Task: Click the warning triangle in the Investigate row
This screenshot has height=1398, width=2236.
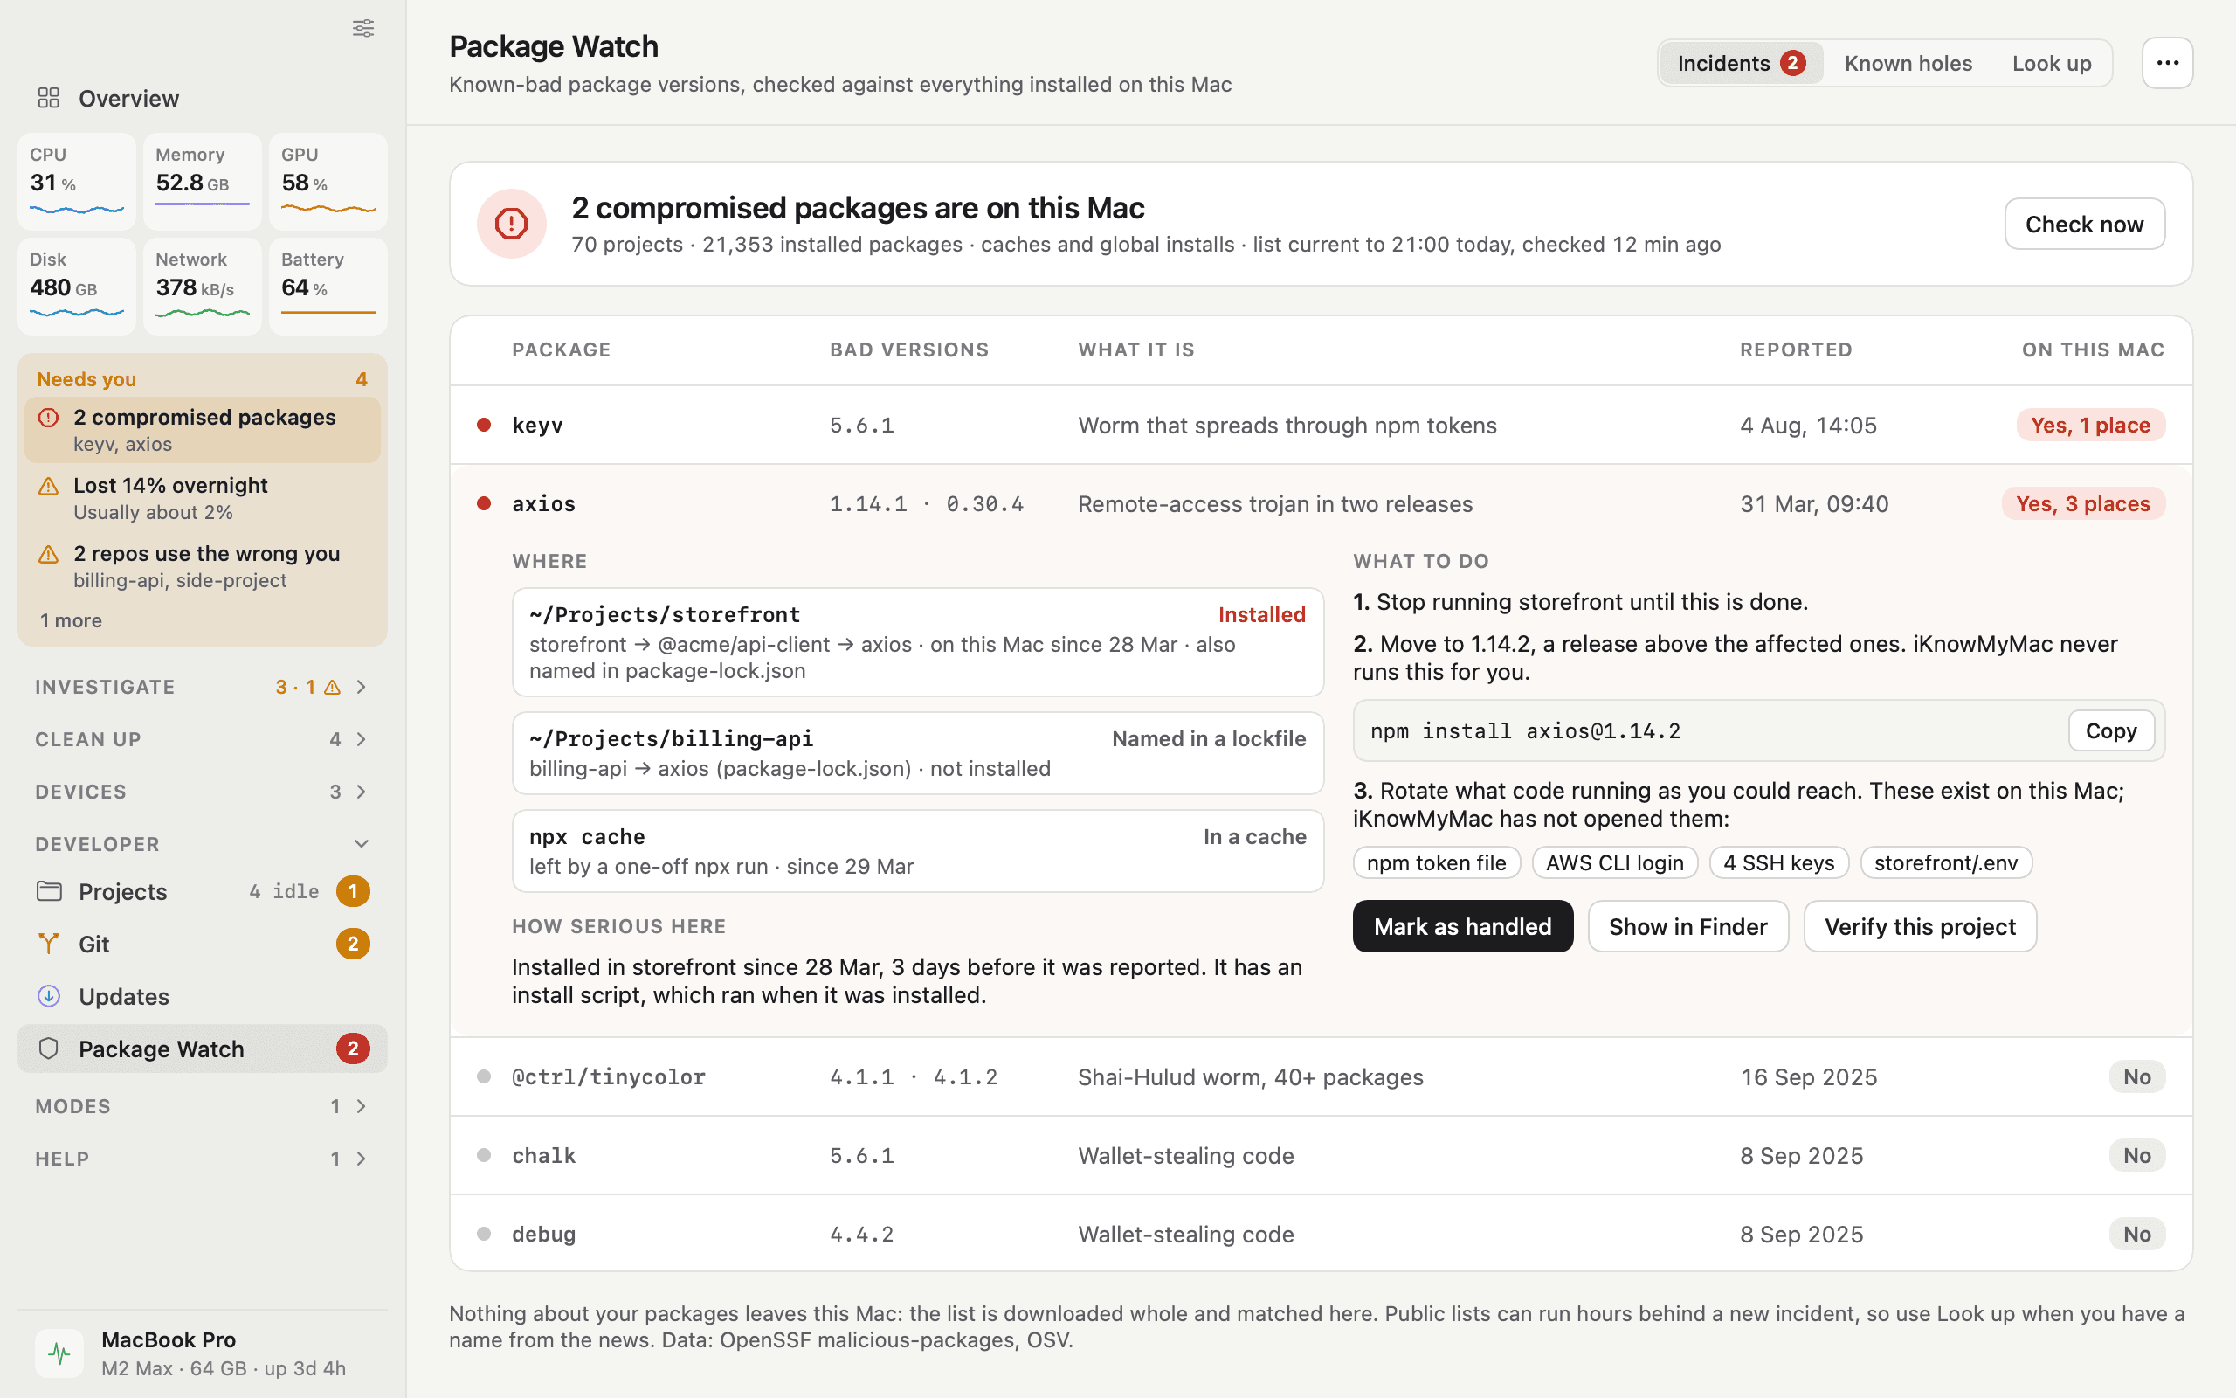Action: point(333,687)
